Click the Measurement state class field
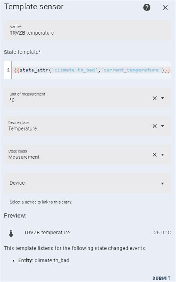Viewport: 176px width, 282px height. pos(87,154)
